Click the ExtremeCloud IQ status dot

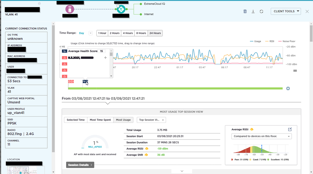(x=141, y=4)
